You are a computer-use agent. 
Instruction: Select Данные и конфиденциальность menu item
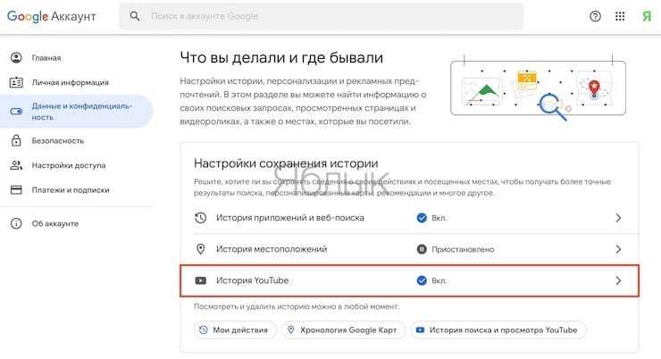pyautogui.click(x=76, y=112)
